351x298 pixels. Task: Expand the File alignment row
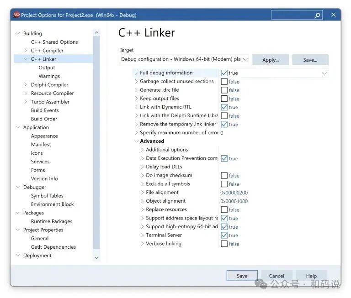pos(142,192)
